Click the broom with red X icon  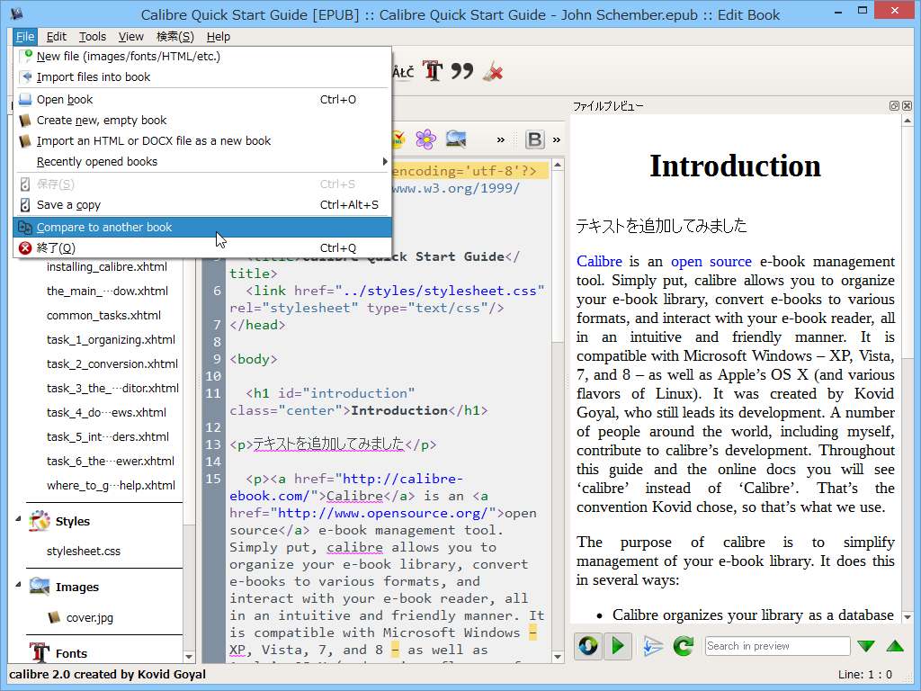(x=492, y=72)
